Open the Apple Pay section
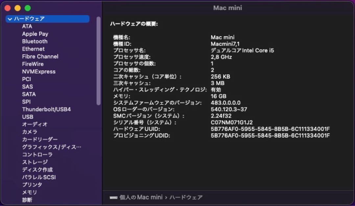355x206 pixels. pos(35,34)
